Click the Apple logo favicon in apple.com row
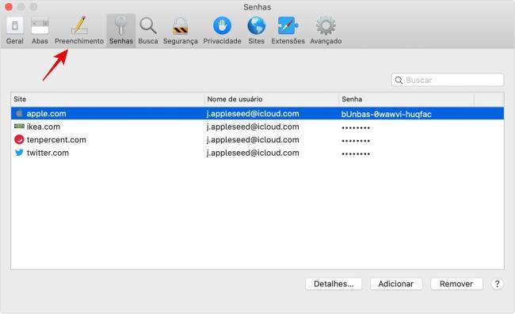 (19, 113)
